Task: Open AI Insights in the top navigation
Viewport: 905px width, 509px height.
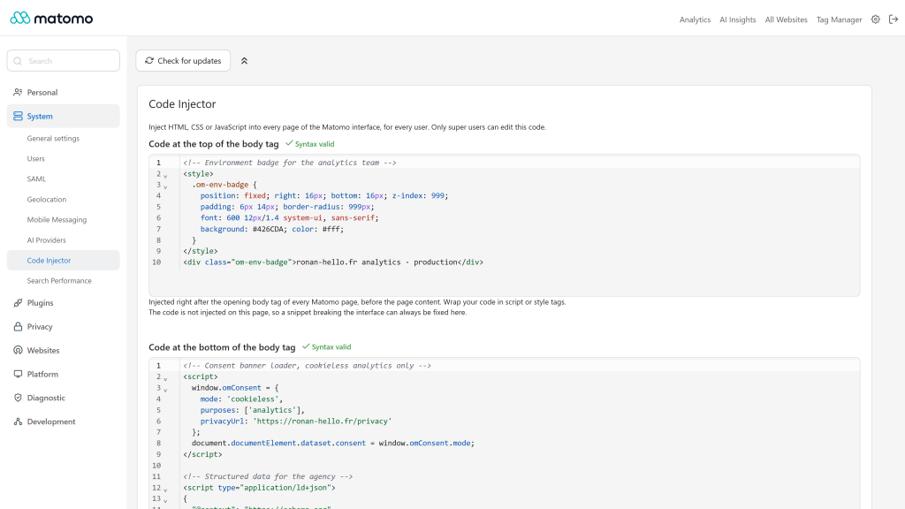Action: pyautogui.click(x=738, y=19)
